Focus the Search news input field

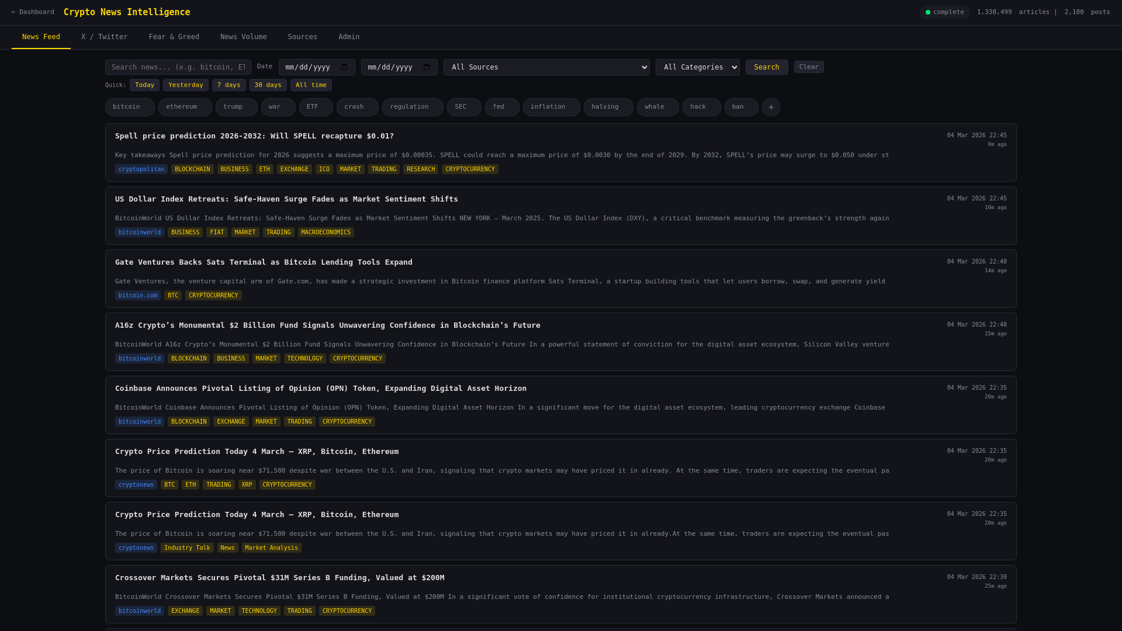(178, 67)
